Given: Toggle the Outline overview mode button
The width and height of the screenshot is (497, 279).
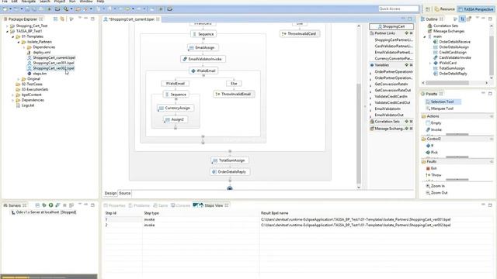Looking at the screenshot, I should coord(469,19).
